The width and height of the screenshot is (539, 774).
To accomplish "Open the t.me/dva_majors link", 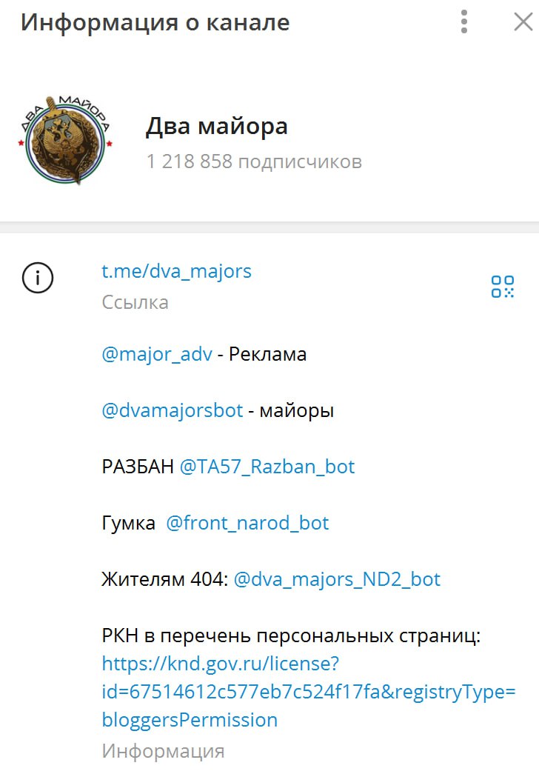I will (x=176, y=271).
